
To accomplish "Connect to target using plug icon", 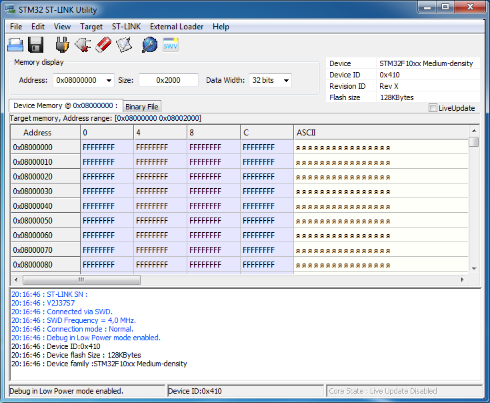I will click(x=62, y=45).
